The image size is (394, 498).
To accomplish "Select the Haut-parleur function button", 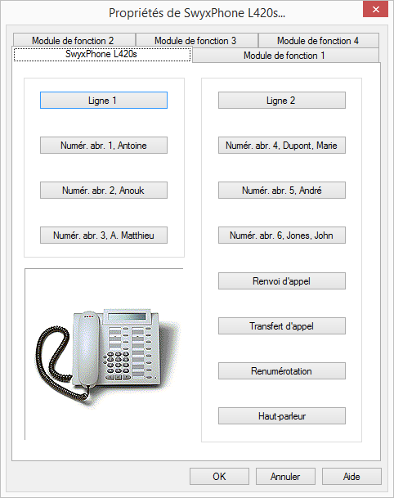I will pos(282,416).
